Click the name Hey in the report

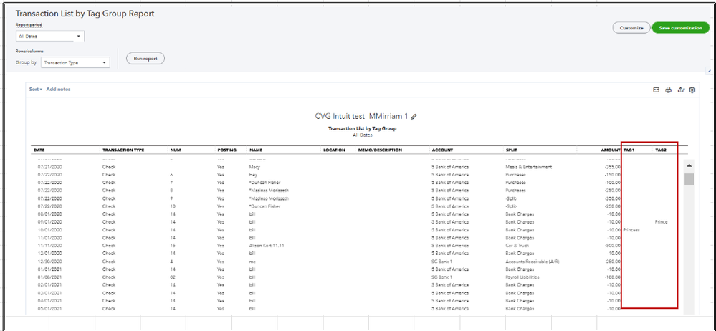(252, 175)
